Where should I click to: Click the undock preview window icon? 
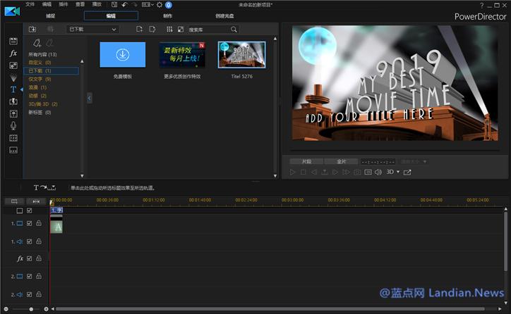point(407,172)
